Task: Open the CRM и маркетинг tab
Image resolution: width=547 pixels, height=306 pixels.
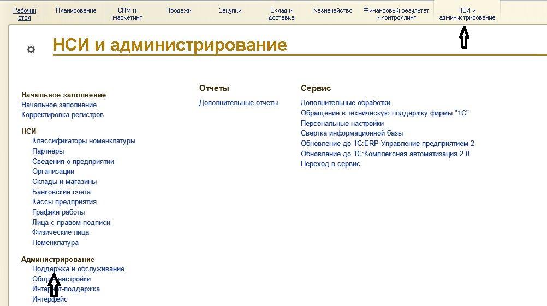Action: click(x=127, y=14)
